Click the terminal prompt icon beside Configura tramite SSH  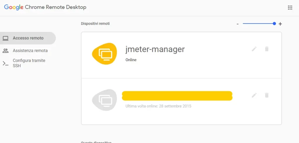coord(6,63)
